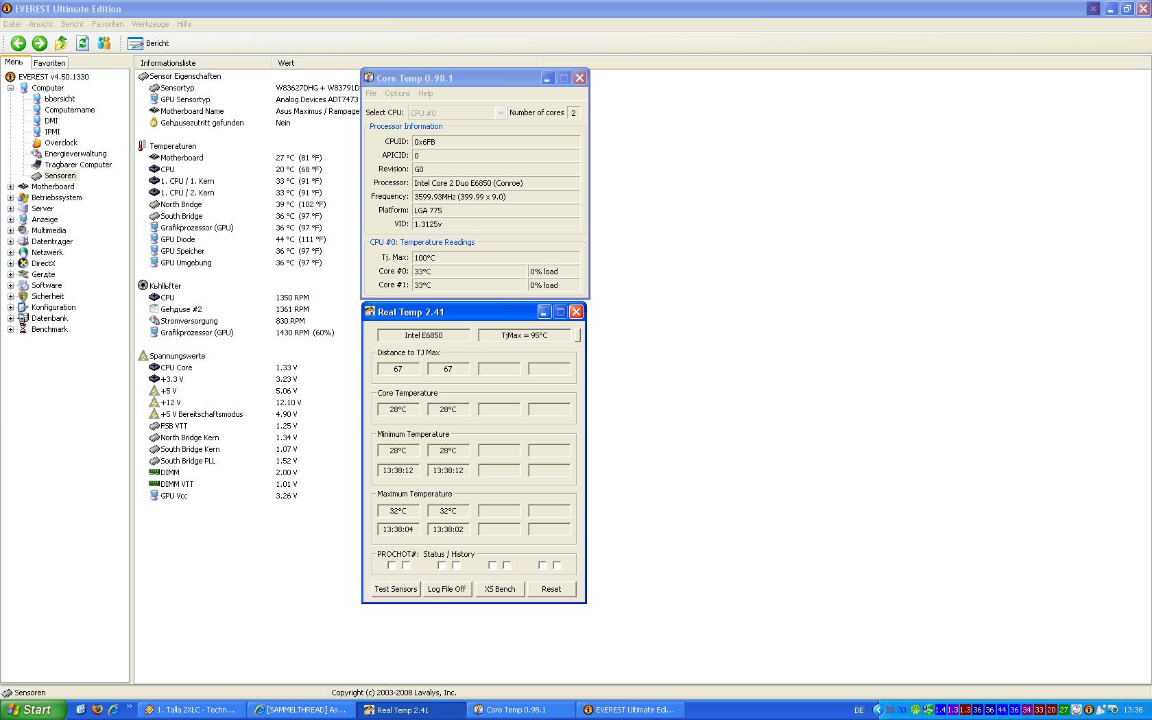Expand the Benchmark tree node
1152x720 pixels.
click(10, 329)
